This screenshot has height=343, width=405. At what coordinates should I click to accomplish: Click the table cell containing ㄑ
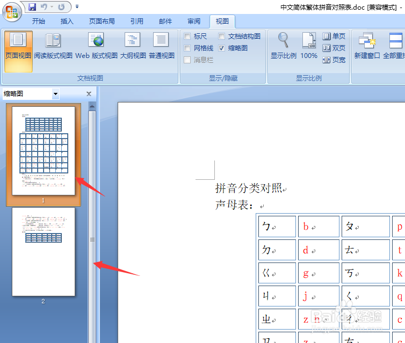click(x=365, y=296)
